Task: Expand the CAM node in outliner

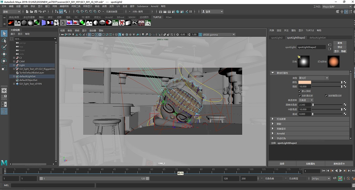Action: (14, 61)
